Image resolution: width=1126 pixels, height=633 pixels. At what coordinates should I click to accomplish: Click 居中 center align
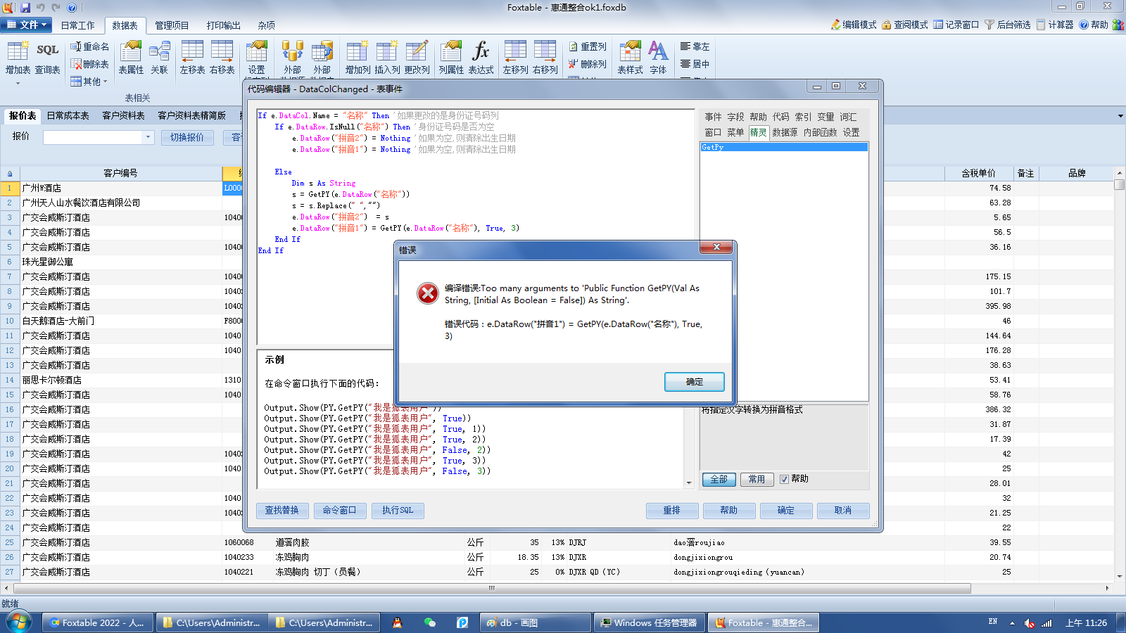695,64
